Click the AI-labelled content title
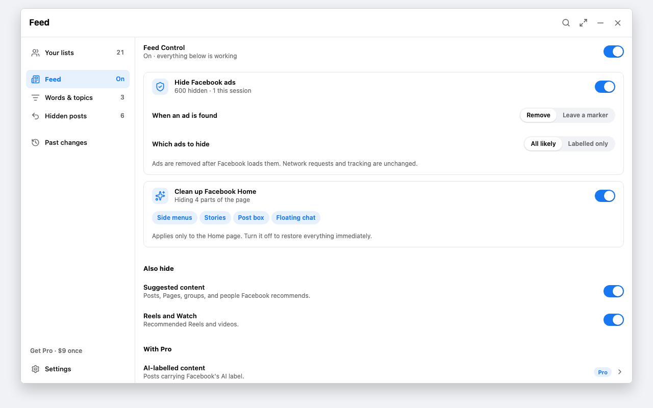Image resolution: width=653 pixels, height=408 pixels. (x=174, y=368)
